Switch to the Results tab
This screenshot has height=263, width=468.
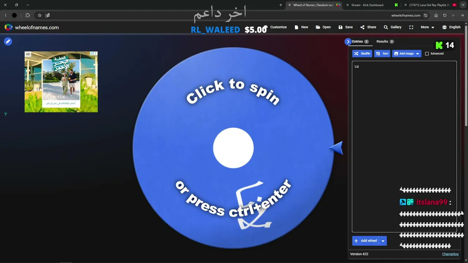tap(385, 42)
